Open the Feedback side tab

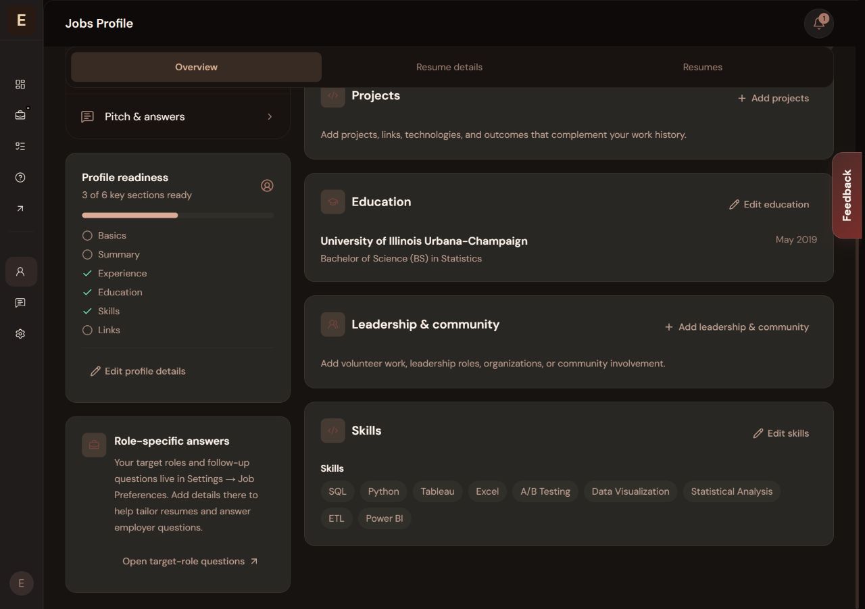pyautogui.click(x=847, y=195)
